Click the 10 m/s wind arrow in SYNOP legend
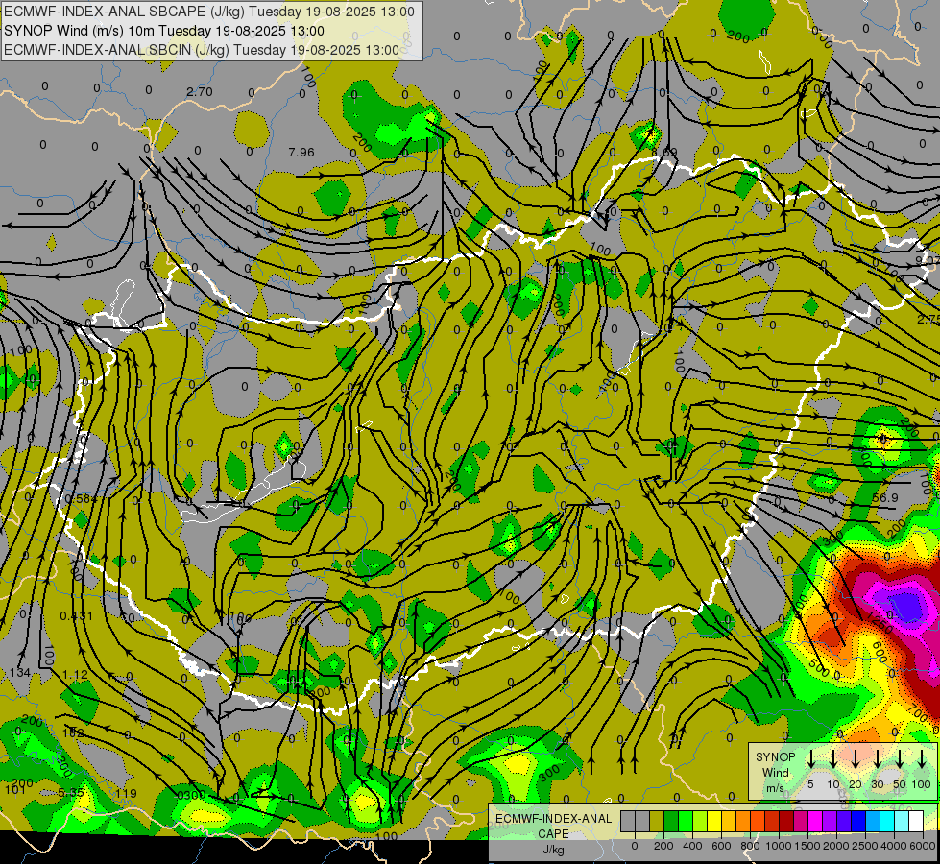940x864 pixels. click(833, 758)
